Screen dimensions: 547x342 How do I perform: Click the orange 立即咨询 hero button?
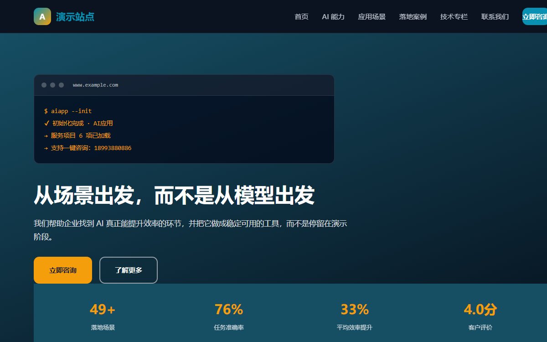click(x=63, y=270)
